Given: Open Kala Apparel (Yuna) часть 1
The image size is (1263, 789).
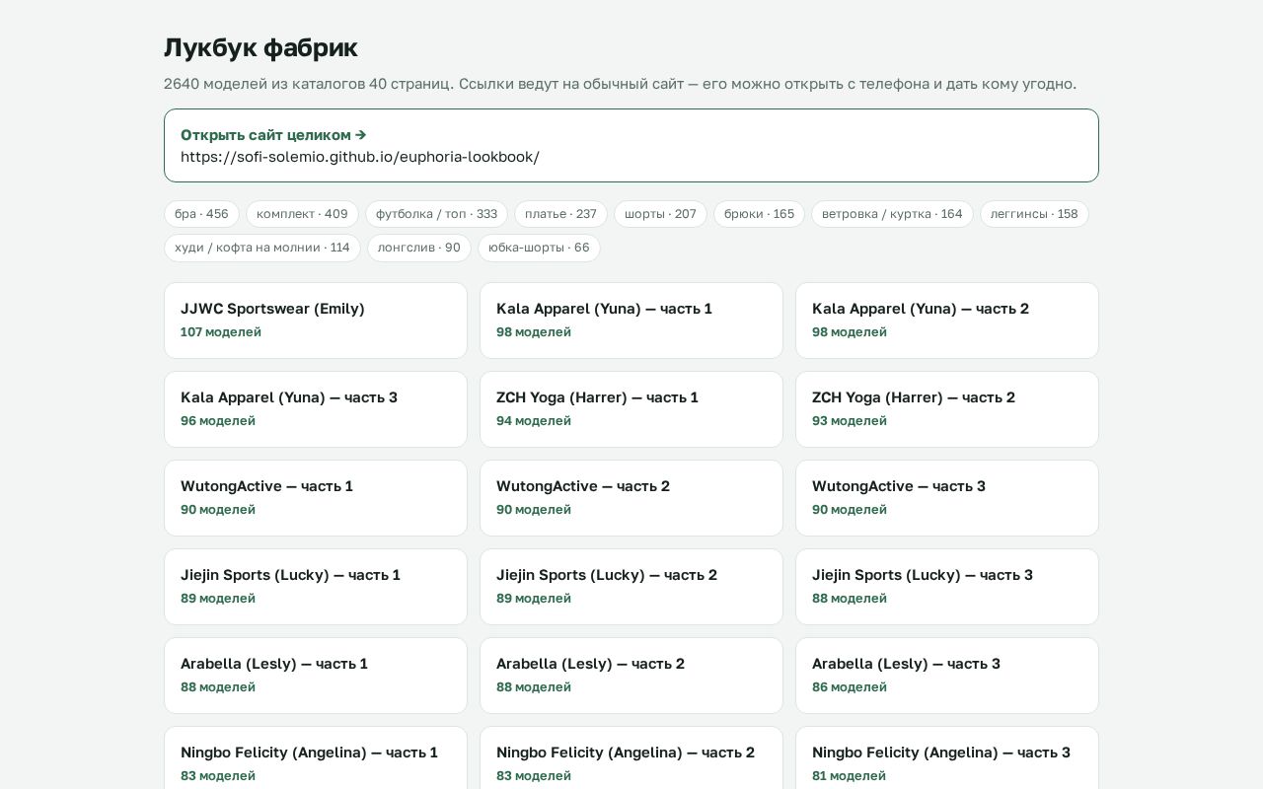Looking at the screenshot, I should pyautogui.click(x=631, y=321).
